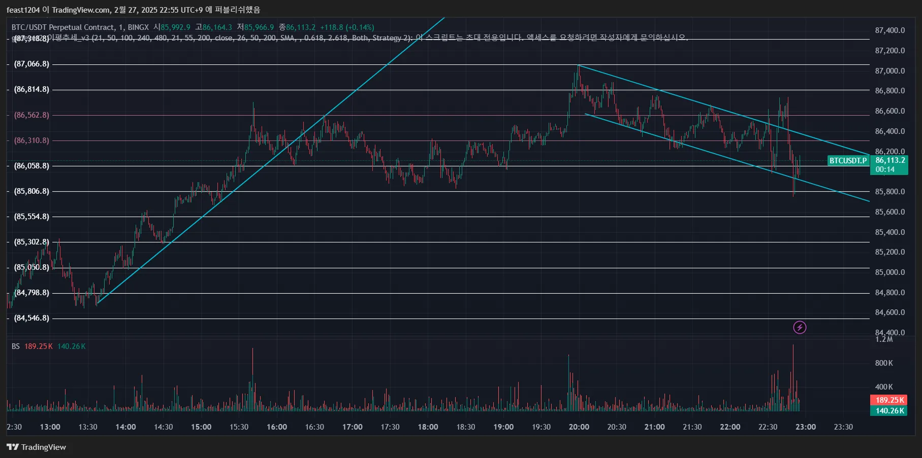The image size is (922, 458).
Task: Click the TradingView logo at bottom left
Action: 36,447
